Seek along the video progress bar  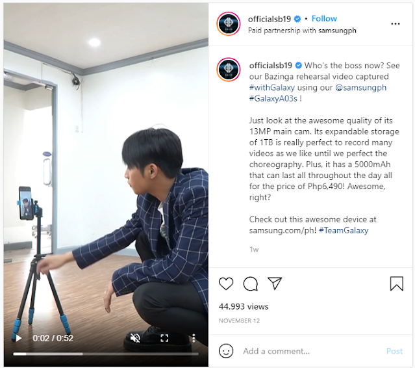(x=106, y=354)
